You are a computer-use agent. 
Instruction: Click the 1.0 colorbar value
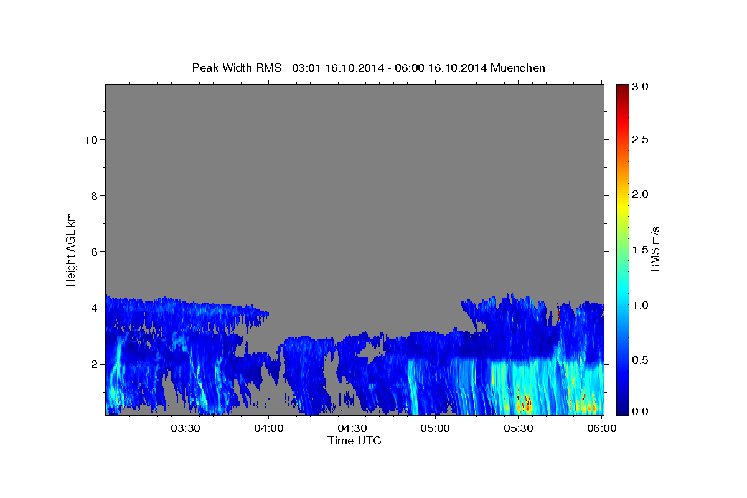pos(641,305)
